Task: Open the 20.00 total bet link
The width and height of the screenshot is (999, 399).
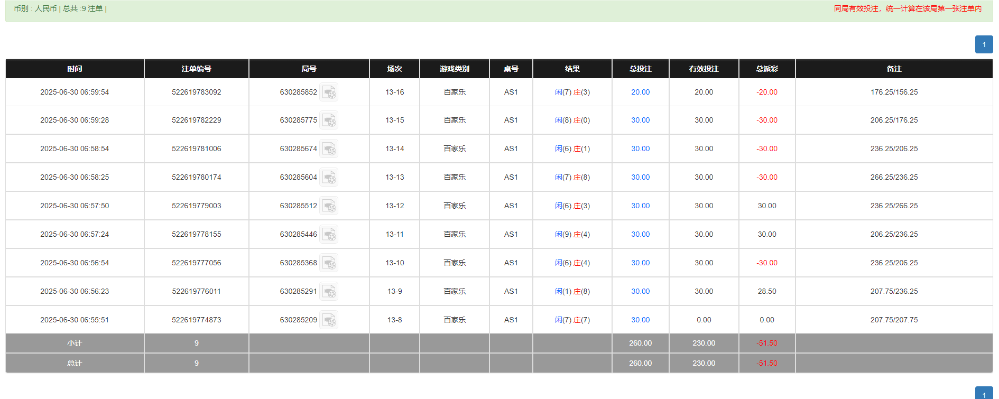Action: click(x=640, y=92)
